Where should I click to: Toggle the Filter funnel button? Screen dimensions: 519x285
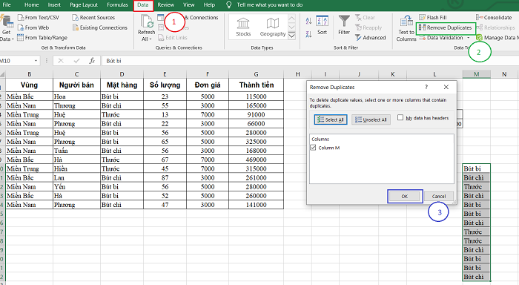[x=344, y=25]
